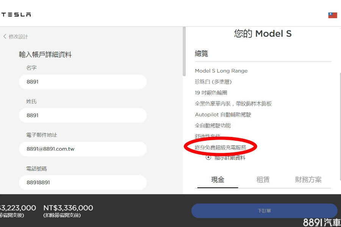The height and width of the screenshot is (227, 341).
Task: Click the Tesla logo
Action: click(x=16, y=14)
